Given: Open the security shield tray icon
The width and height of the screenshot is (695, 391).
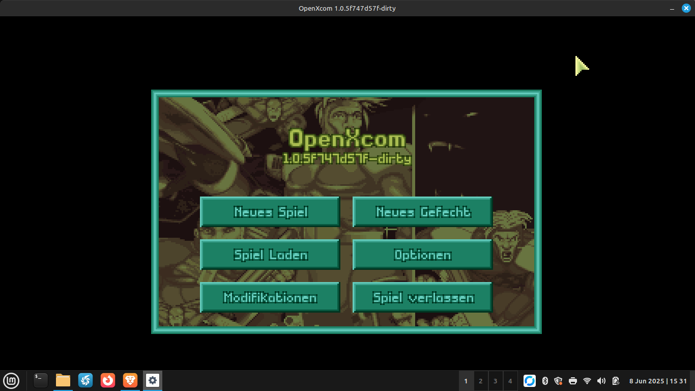Looking at the screenshot, I should (x=558, y=381).
